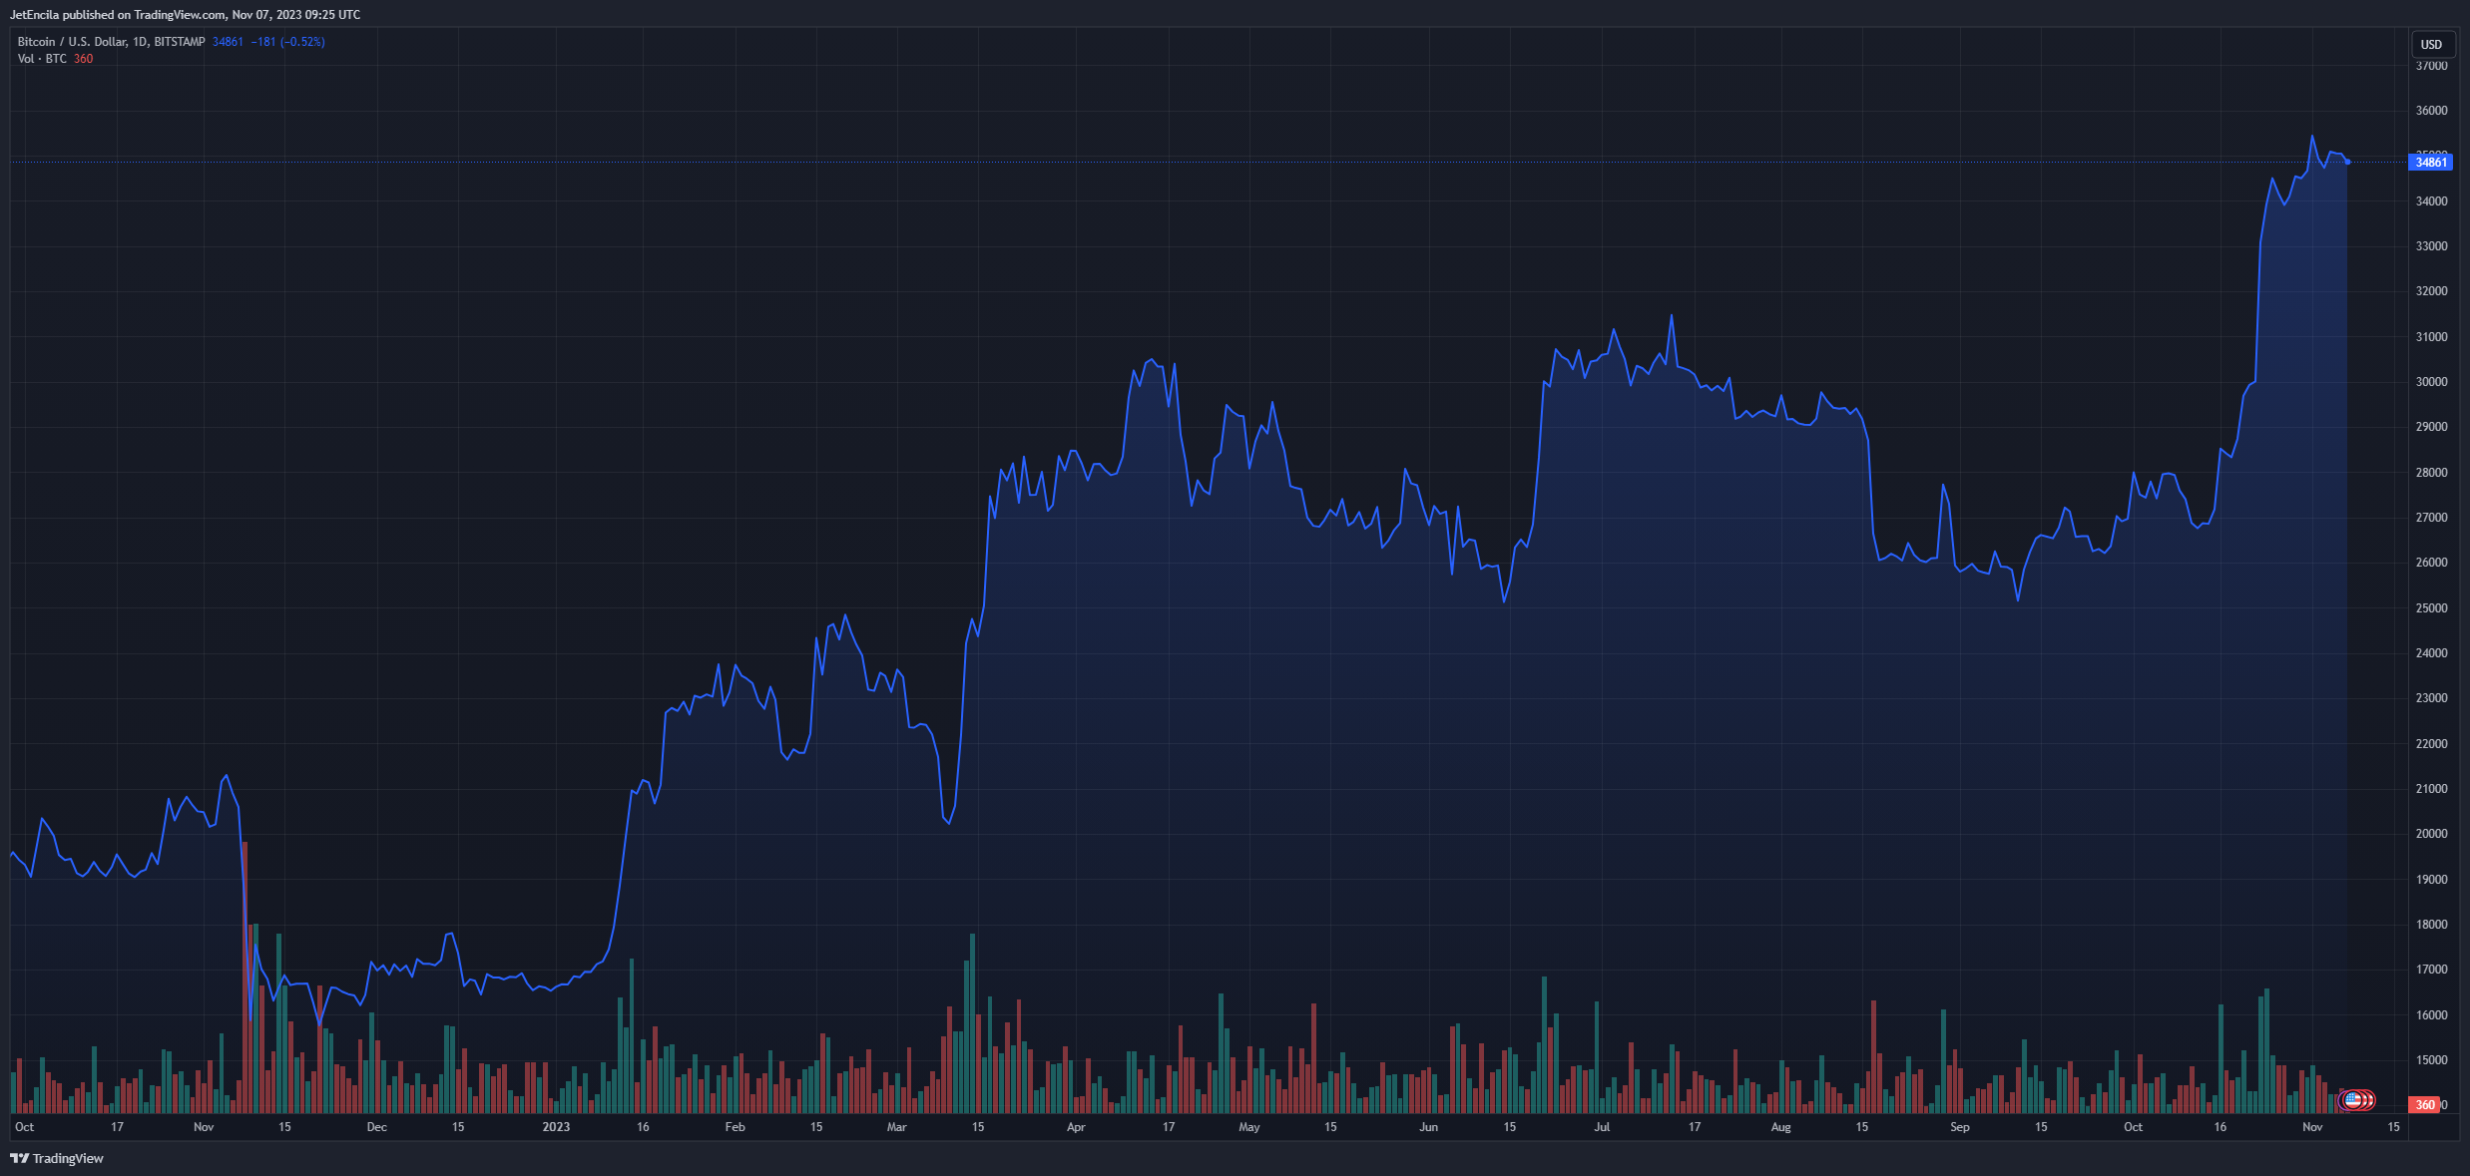Click the blue 34861 price label on axis
Image resolution: width=2470 pixels, height=1176 pixels.
2430,162
